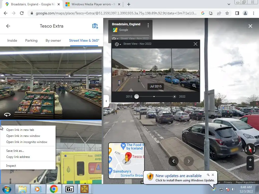Click the address bar URL field

coord(116,13)
